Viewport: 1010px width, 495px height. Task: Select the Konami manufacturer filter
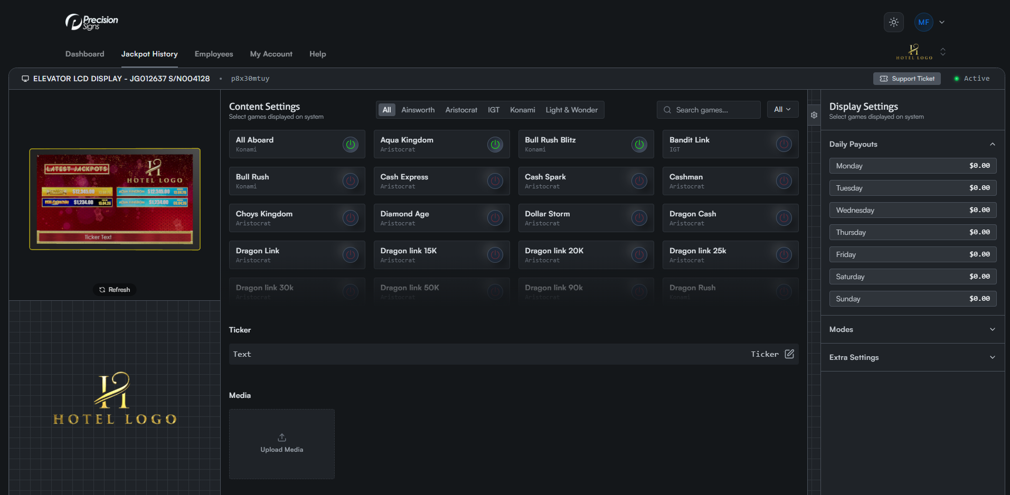coord(522,110)
